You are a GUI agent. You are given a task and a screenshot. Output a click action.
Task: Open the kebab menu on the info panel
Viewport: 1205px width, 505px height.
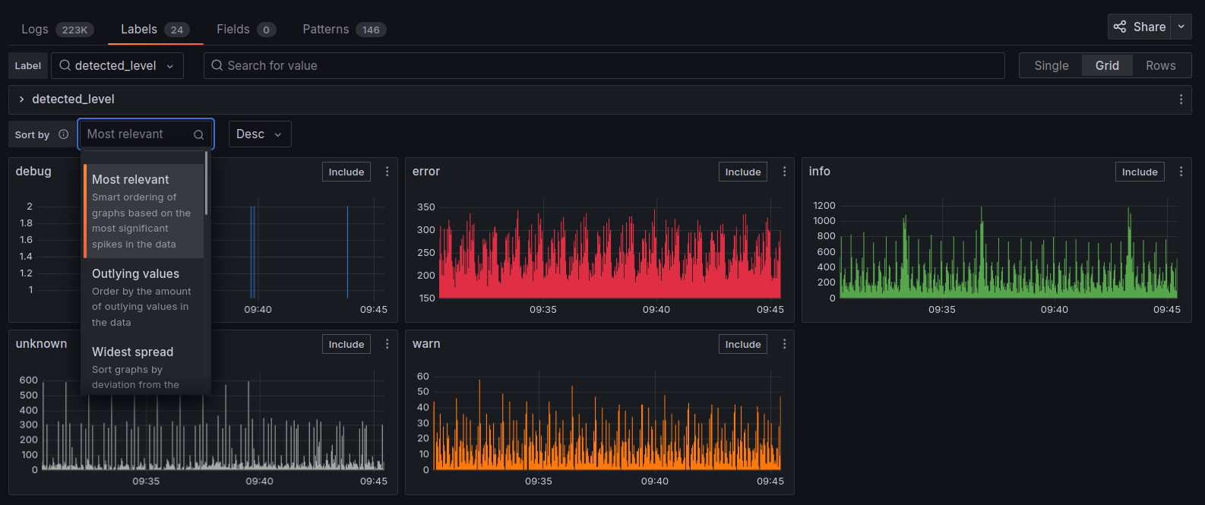tap(1181, 172)
